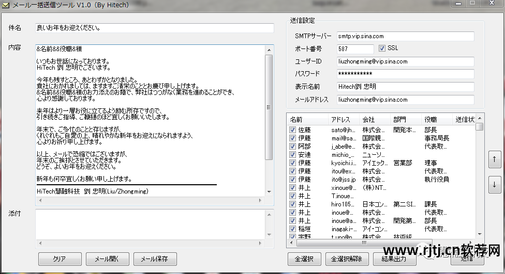Click the 添付 attachment box
Screen dimensions: 505x274
click(x=151, y=224)
